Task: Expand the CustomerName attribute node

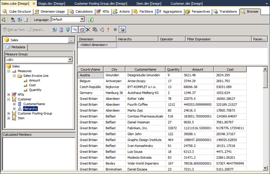Action: click(x=14, y=104)
